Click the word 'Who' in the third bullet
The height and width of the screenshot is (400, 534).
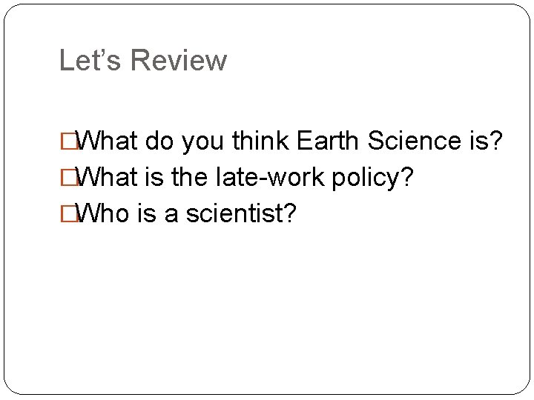(102, 213)
